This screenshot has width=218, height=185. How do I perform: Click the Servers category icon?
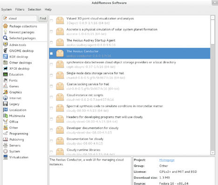click(6, 145)
